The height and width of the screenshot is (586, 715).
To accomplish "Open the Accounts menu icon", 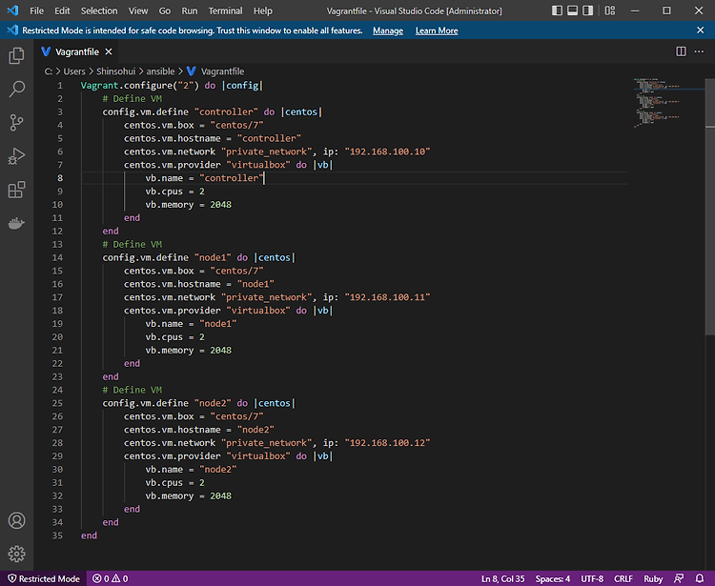I will (x=16, y=520).
